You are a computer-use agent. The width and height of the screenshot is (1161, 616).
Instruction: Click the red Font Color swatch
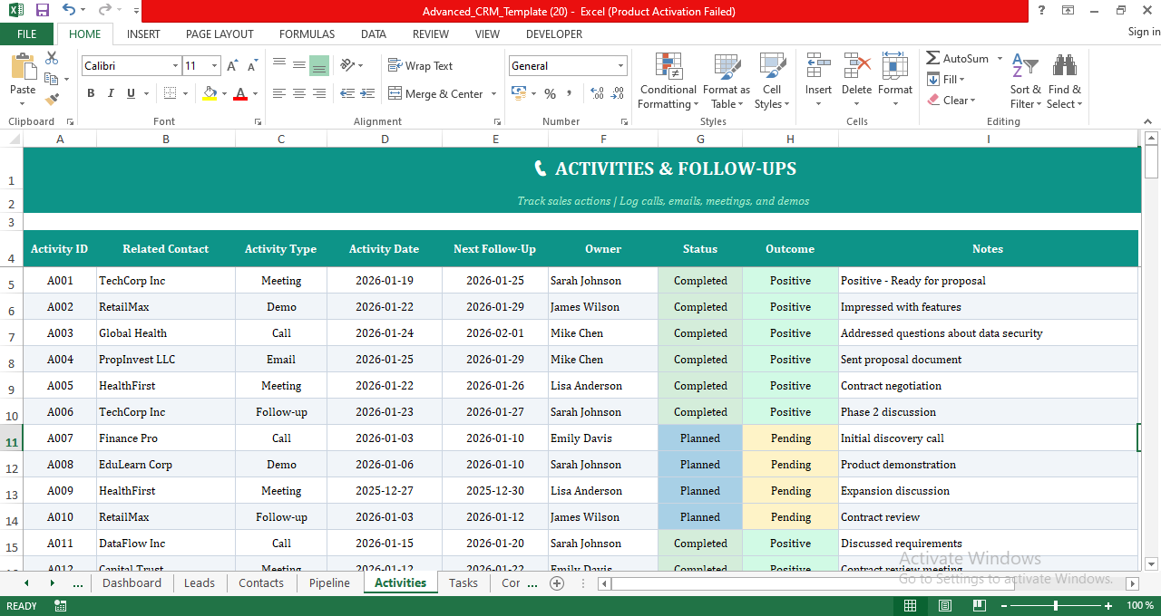[x=240, y=93]
